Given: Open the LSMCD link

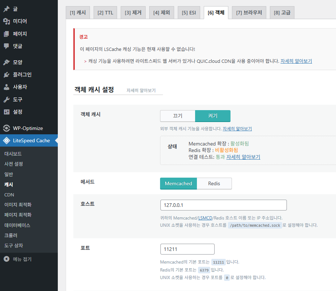Looking at the screenshot, I should pos(205,218).
